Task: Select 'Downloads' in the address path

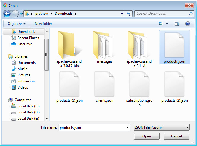Action: 63,14
